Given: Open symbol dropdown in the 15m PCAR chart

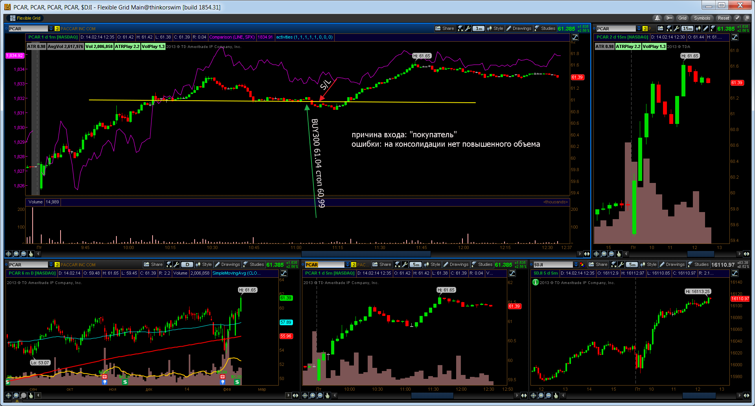Looking at the screenshot, I should pos(639,28).
